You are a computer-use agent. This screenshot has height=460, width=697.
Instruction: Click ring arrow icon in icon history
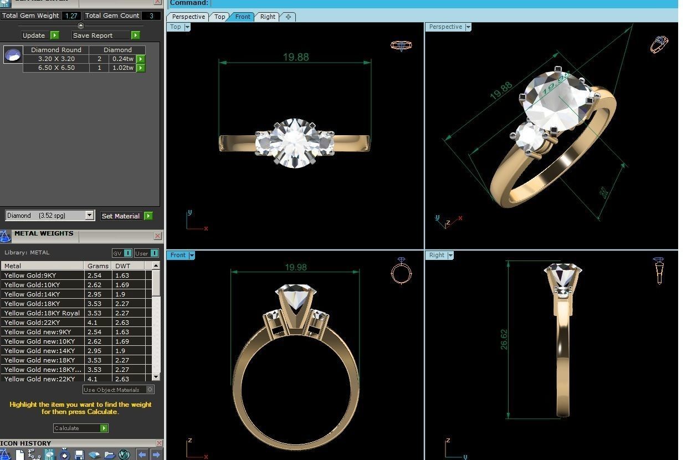coord(64,454)
